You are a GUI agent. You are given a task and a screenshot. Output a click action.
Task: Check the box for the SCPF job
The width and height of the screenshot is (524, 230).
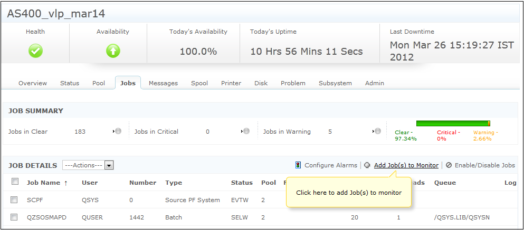tap(15, 199)
